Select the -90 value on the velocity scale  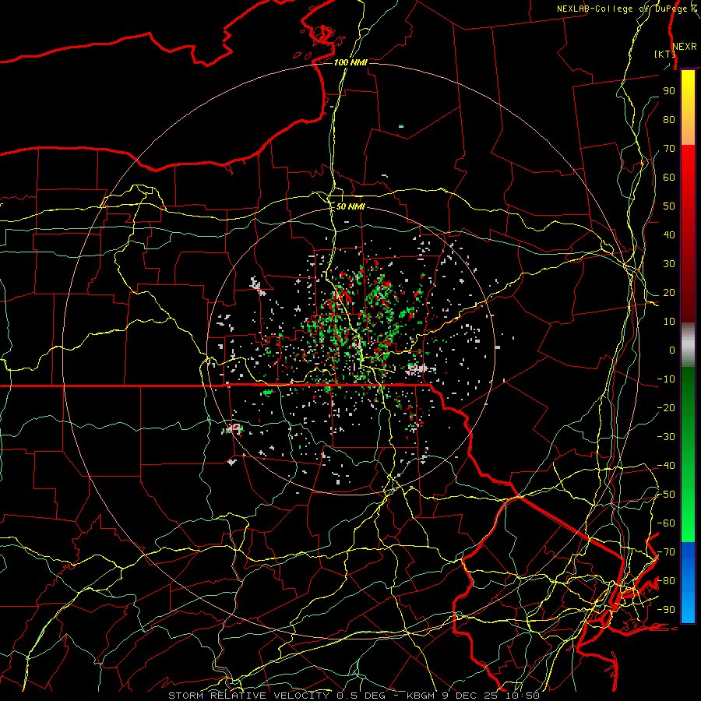(666, 610)
